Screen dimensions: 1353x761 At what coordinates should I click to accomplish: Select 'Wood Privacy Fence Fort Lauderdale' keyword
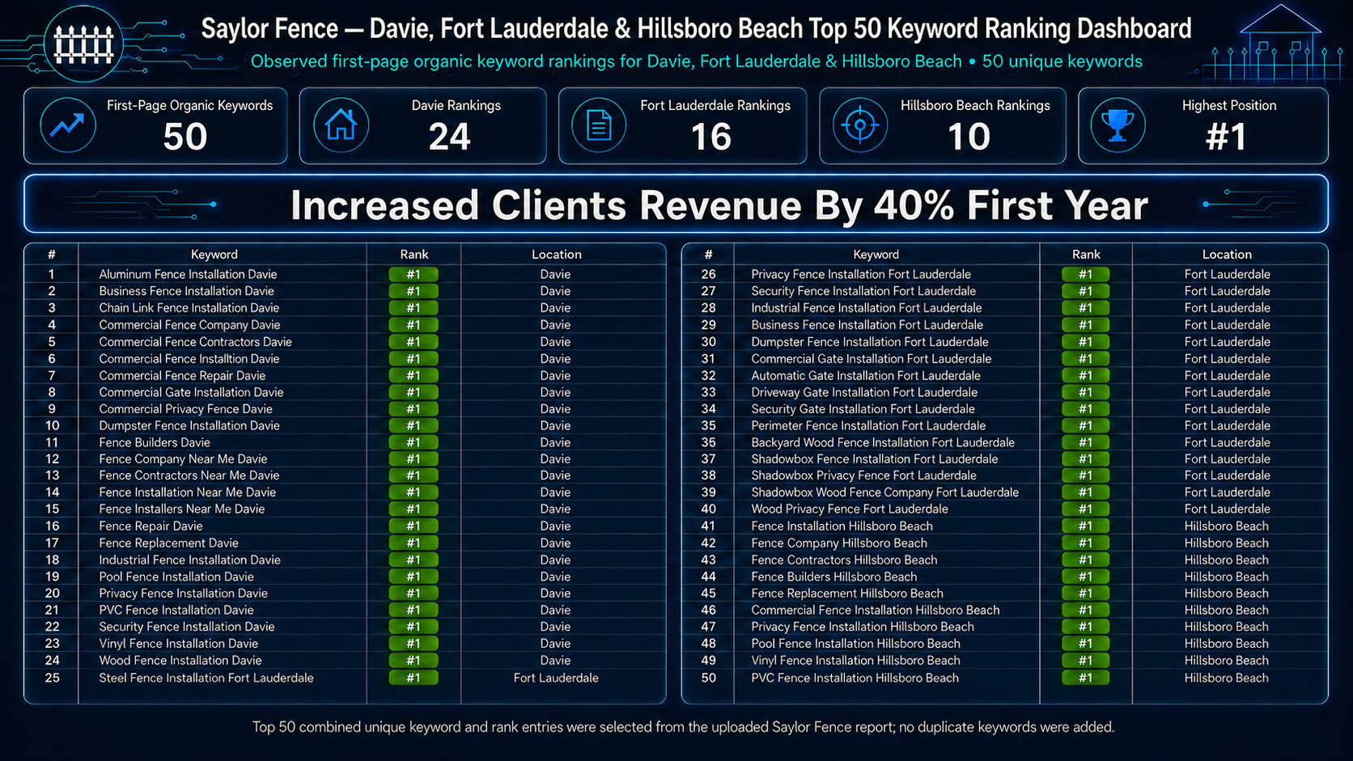[x=850, y=509]
